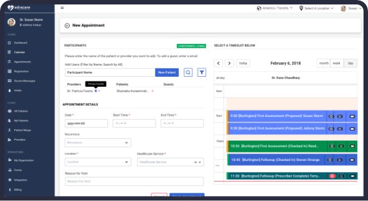Click video icon on 9:30 Johnny Storm appointment
The image size is (368, 201).
coord(352,129)
